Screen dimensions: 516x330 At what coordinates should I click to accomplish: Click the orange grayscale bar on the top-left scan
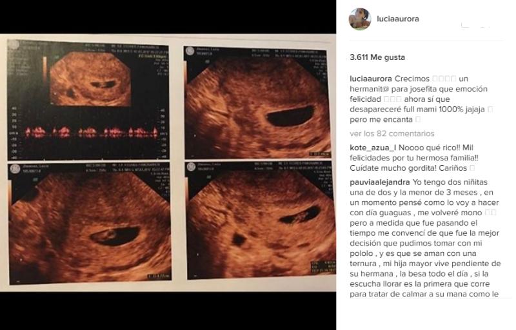pos(45,70)
